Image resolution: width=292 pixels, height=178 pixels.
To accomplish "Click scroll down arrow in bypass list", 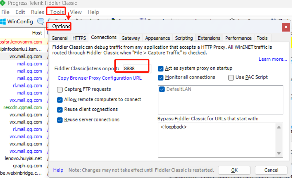I will (279, 153).
